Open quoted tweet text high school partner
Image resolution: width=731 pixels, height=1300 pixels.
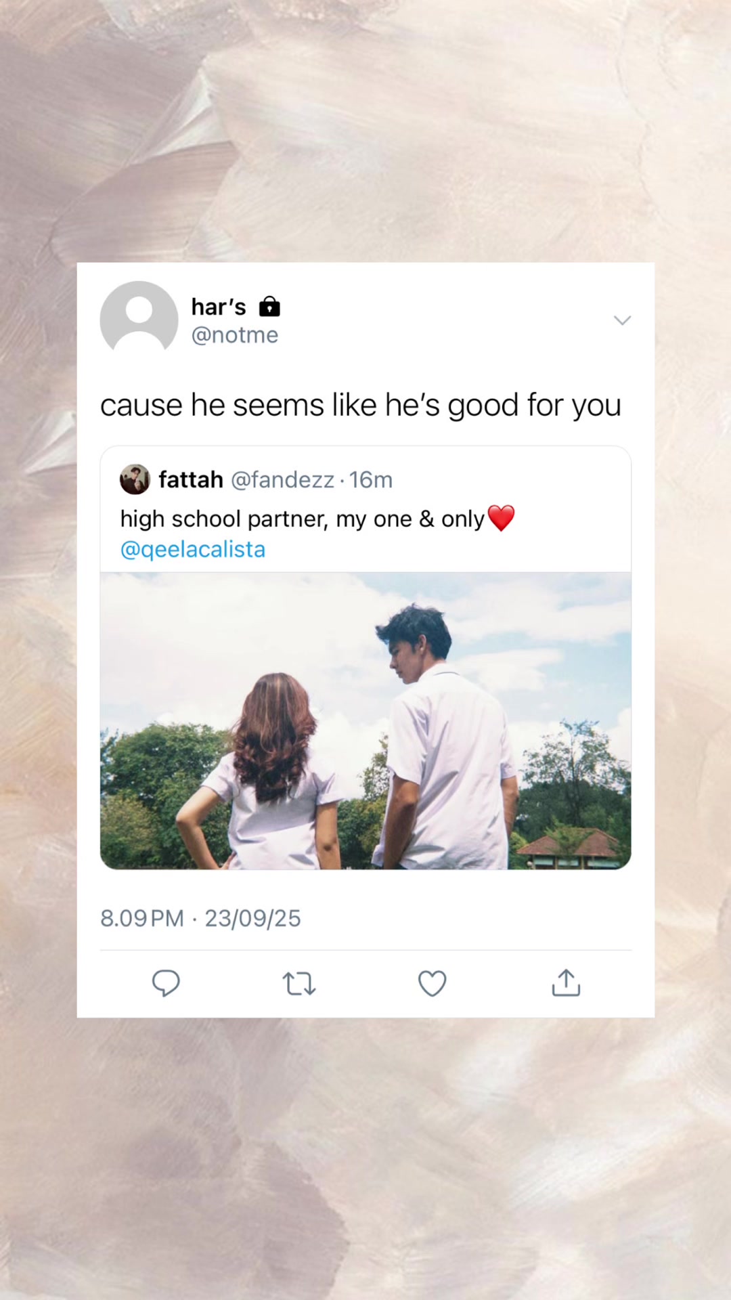(x=303, y=519)
